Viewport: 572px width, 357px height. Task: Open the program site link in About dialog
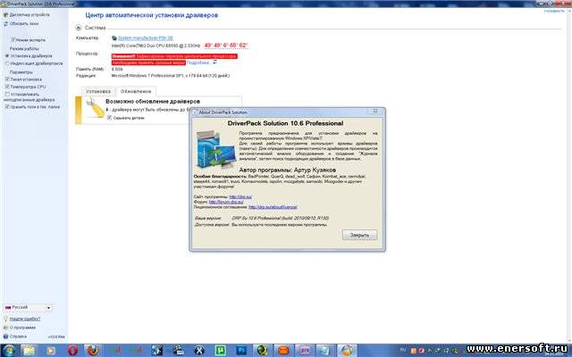[240, 196]
